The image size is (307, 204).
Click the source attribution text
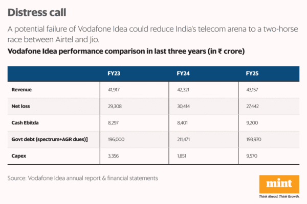83,178
